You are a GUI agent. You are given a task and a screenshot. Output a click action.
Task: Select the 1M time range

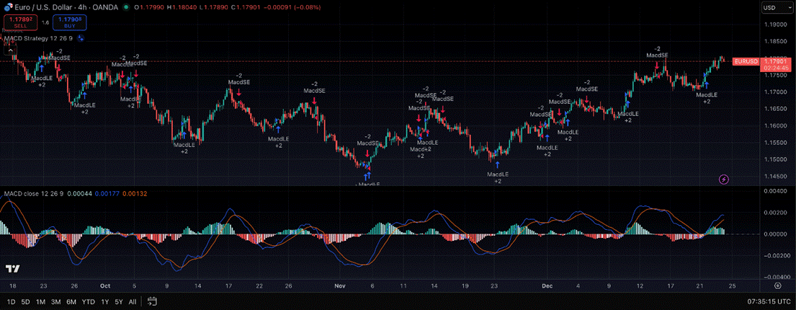pos(40,301)
